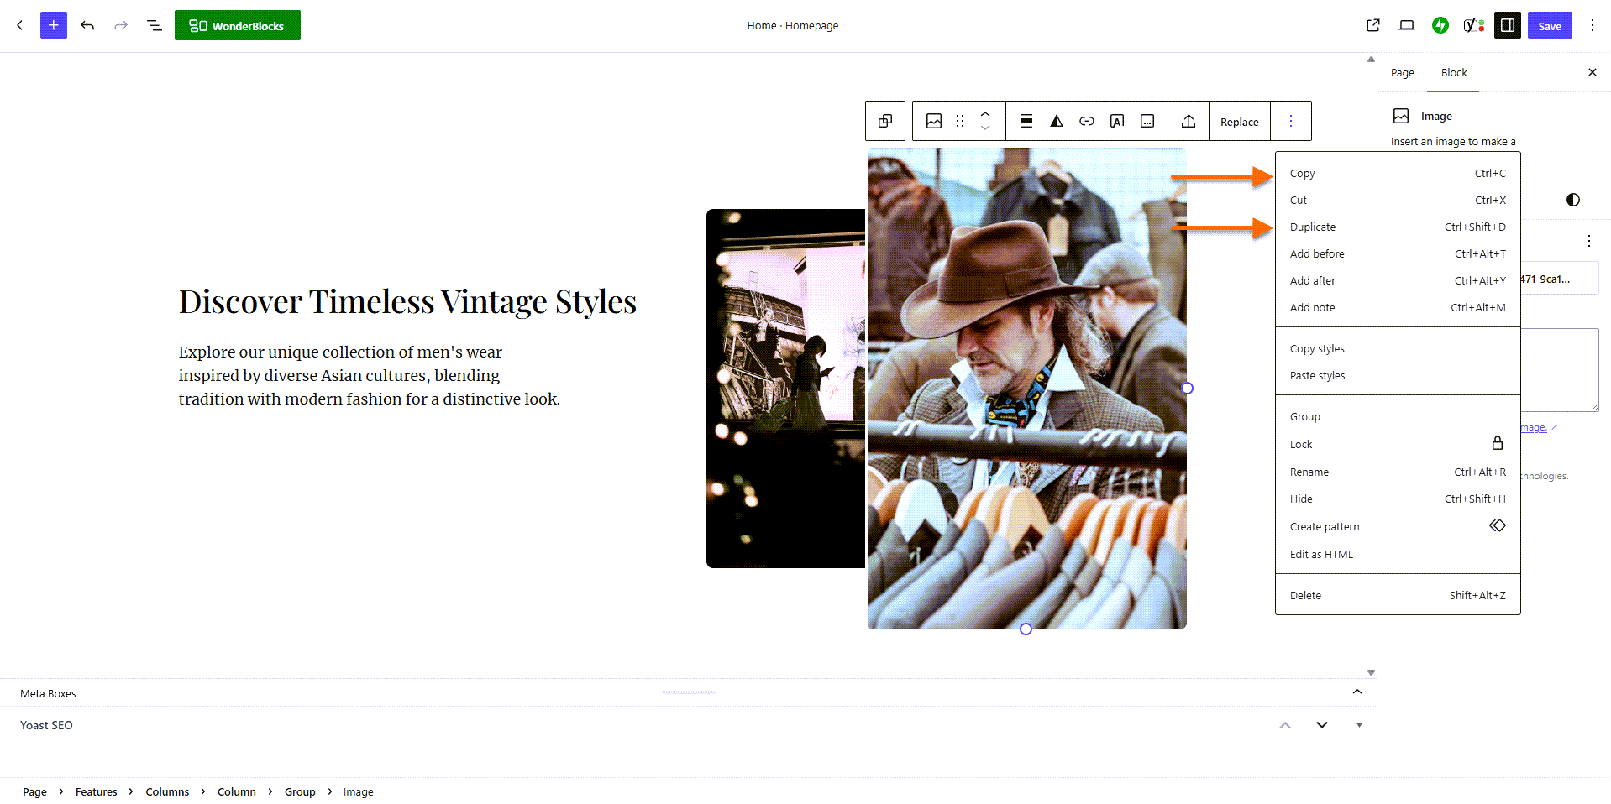
Task: Click the Redo arrow
Action: (x=121, y=25)
